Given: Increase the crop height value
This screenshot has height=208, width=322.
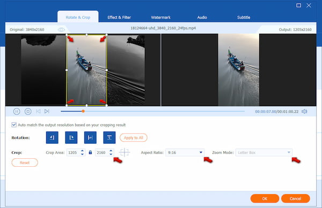Looking at the screenshot, I should point(111,151).
